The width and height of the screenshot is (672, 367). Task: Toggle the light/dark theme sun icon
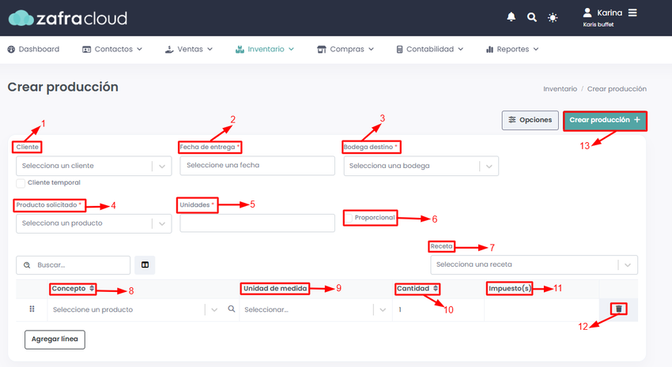click(x=553, y=17)
